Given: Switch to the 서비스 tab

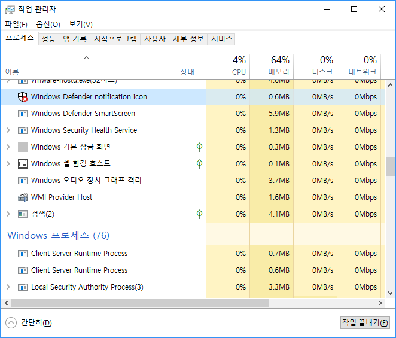Looking at the screenshot, I should 221,39.
